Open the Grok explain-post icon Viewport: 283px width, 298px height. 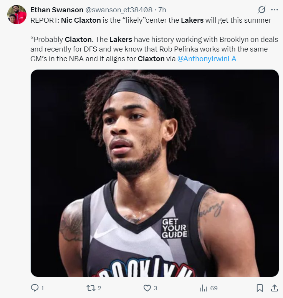[262, 10]
